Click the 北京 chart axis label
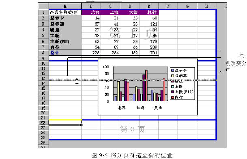 (x=122, y=107)
